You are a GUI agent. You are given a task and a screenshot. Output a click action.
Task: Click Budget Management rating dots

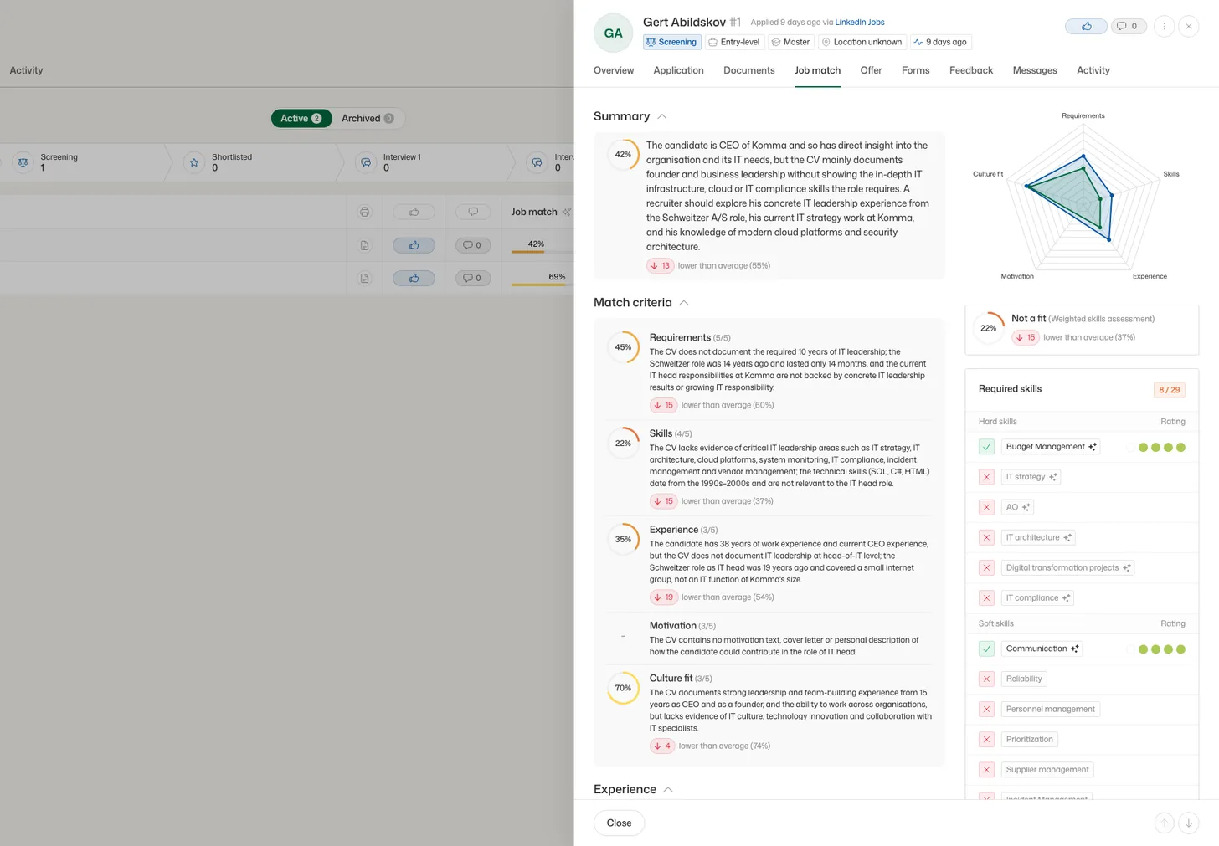point(1156,447)
